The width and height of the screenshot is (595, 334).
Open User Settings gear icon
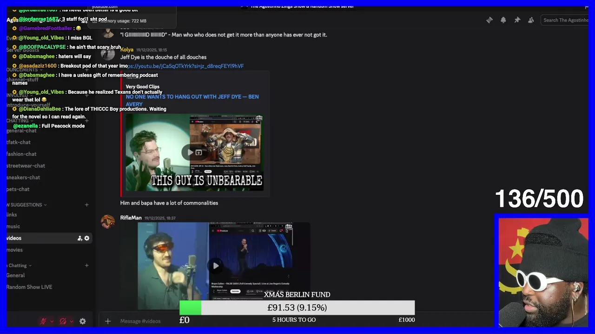tap(82, 321)
